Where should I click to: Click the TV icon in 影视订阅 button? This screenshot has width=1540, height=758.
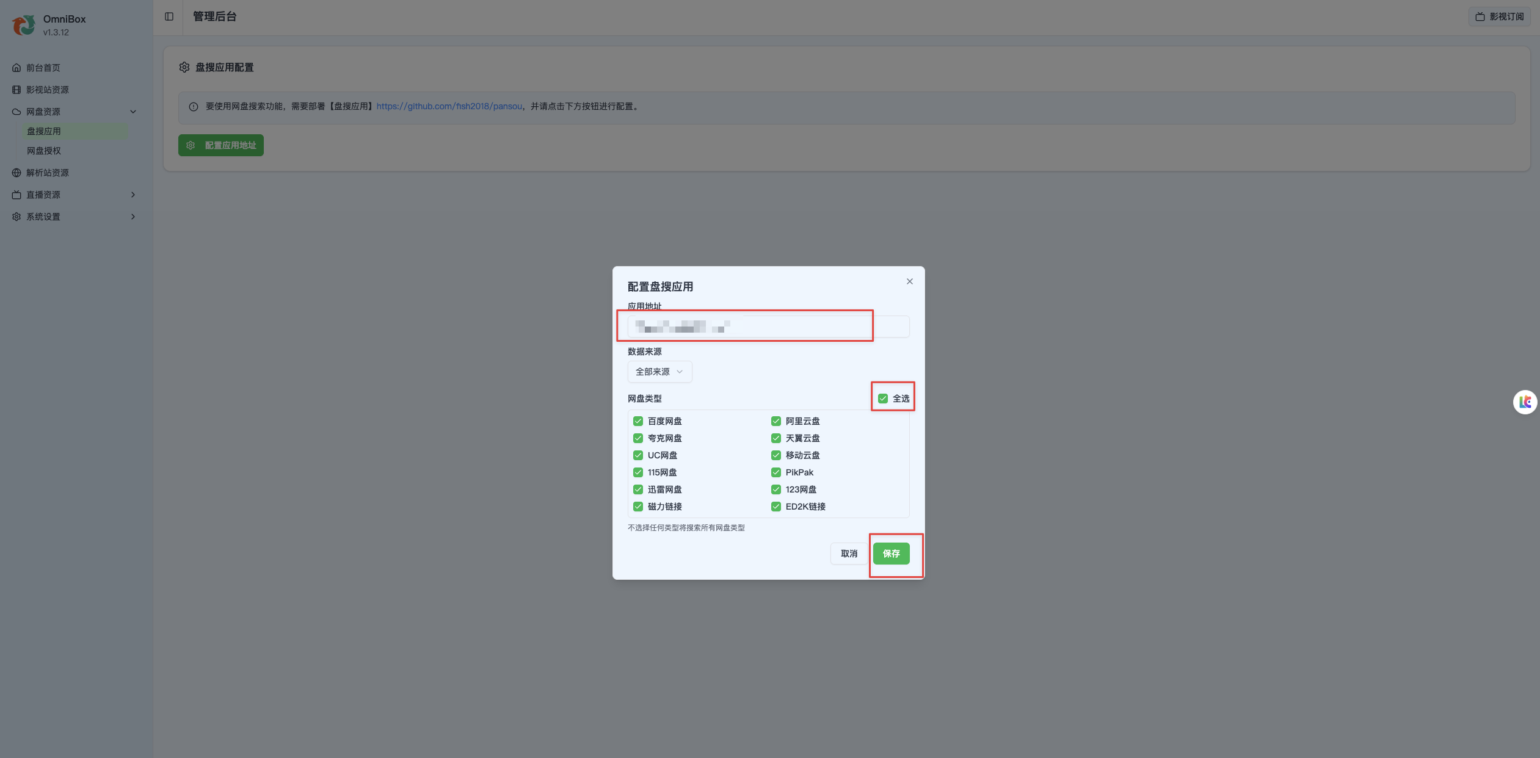[x=1480, y=16]
